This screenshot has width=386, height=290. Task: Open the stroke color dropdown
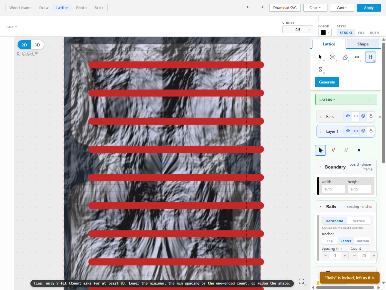[x=325, y=33]
